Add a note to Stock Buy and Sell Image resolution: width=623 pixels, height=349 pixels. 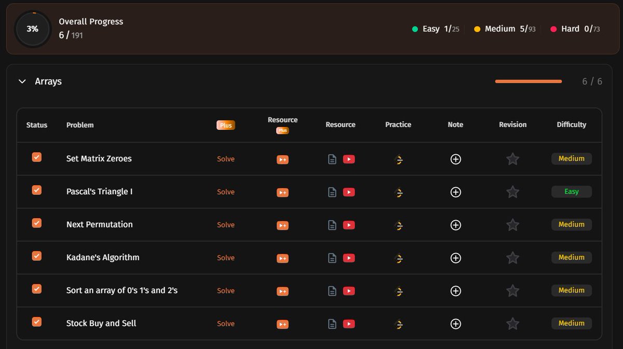456,324
